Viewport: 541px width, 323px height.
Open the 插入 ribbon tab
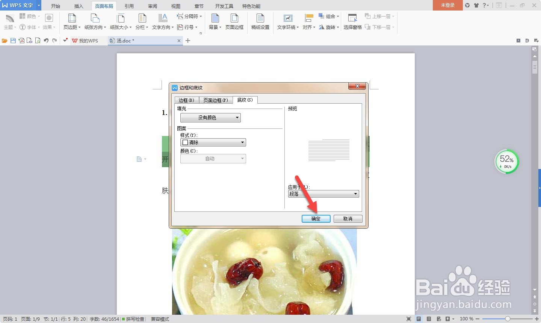(x=79, y=6)
